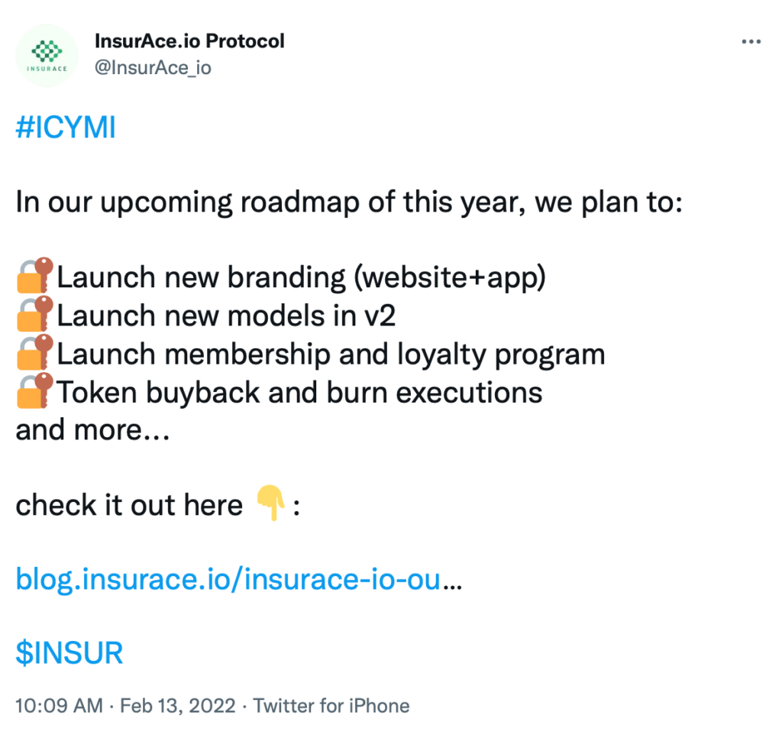Open the "Twitter for iPhone" source label
The image size is (782, 735).
[x=331, y=706]
